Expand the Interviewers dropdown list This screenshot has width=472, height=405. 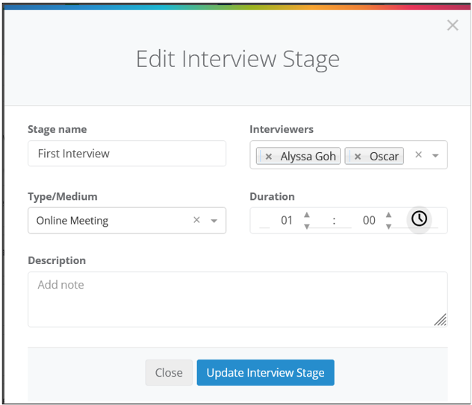point(435,155)
